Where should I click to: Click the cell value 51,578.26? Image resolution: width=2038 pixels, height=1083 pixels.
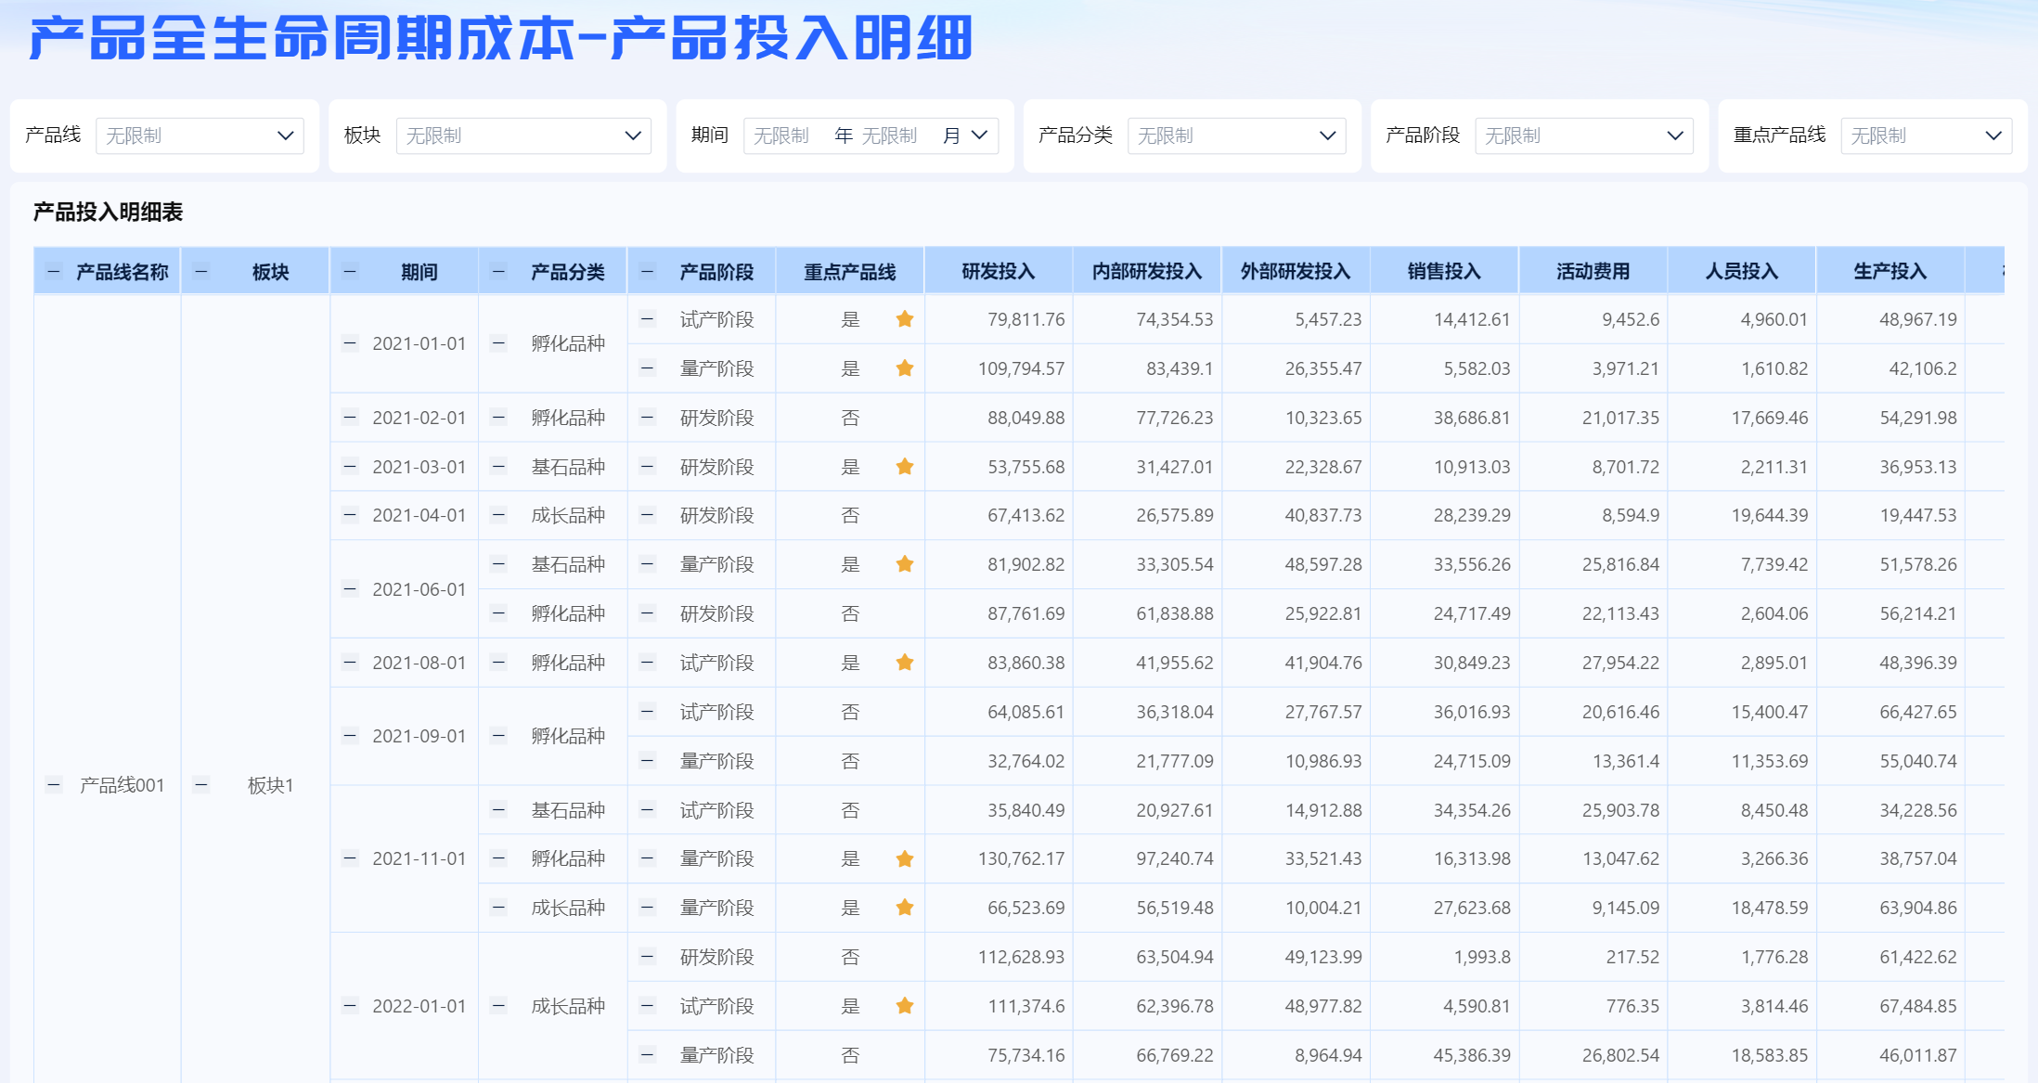(x=1918, y=564)
